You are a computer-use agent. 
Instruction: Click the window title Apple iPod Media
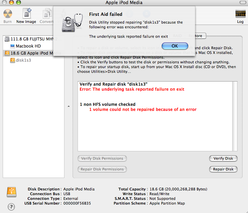tap(124, 3)
